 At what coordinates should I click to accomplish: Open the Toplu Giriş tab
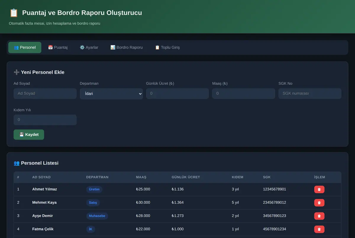tap(167, 48)
